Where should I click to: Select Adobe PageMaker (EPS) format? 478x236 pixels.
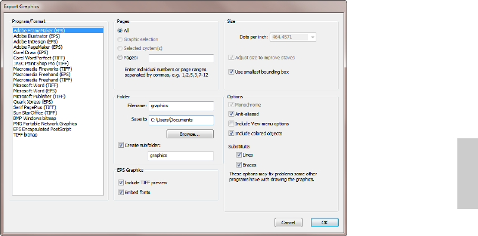click(58, 47)
